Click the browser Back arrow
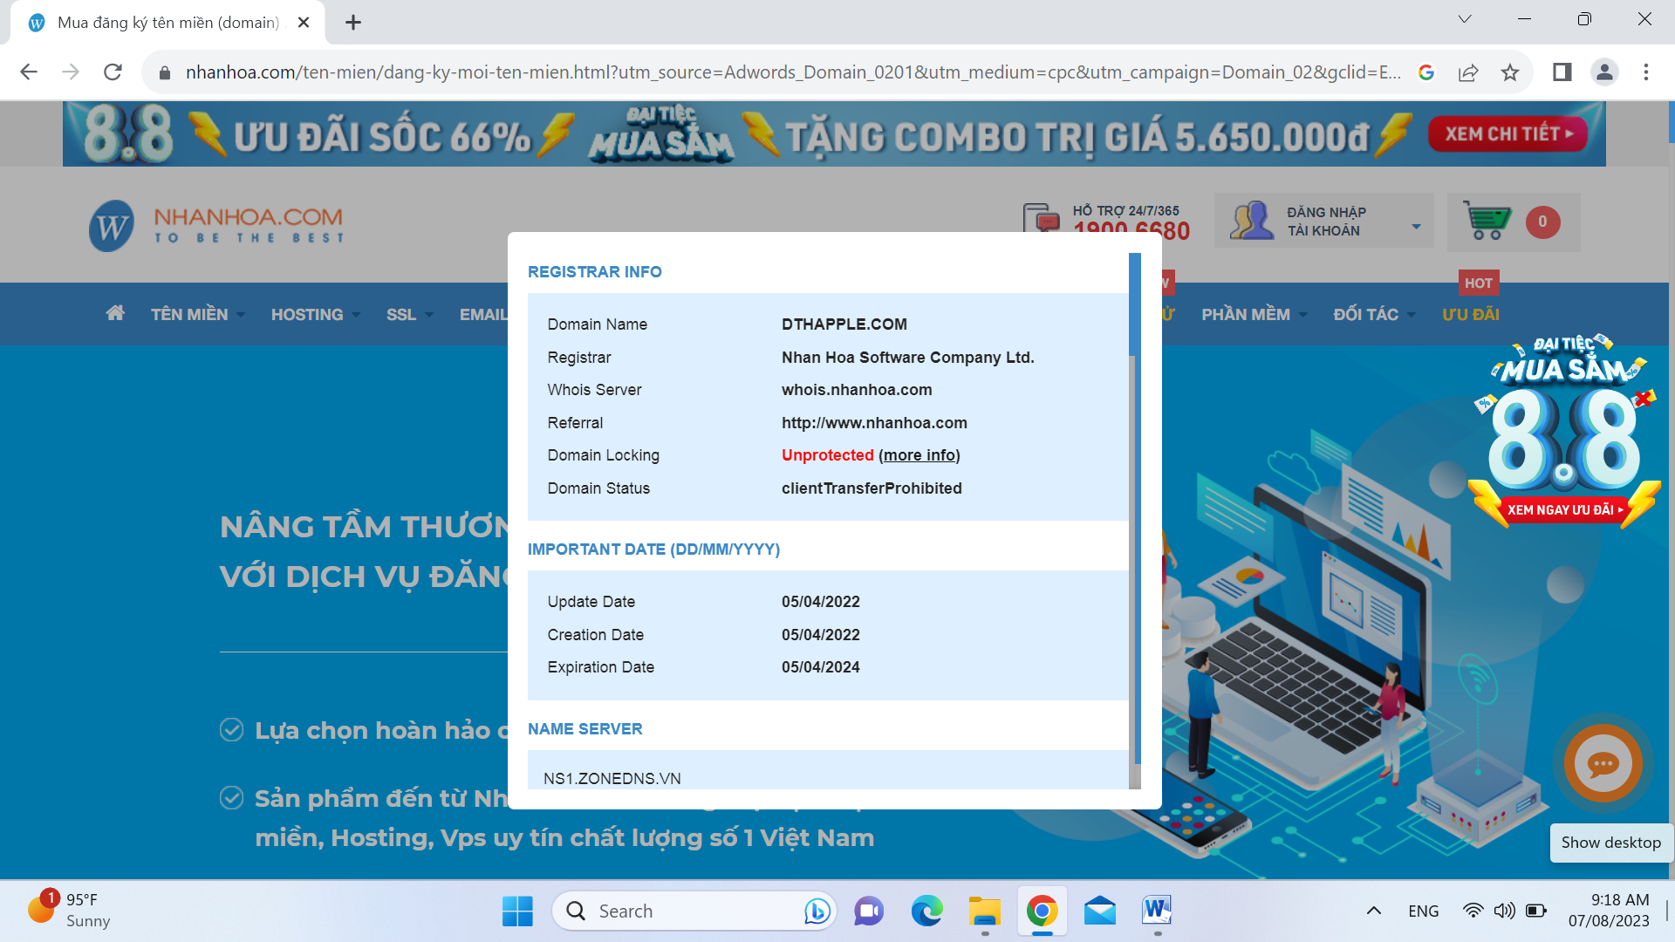The height and width of the screenshot is (942, 1675). (29, 72)
